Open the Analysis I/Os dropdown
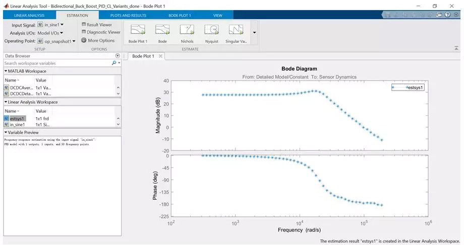 point(50,33)
